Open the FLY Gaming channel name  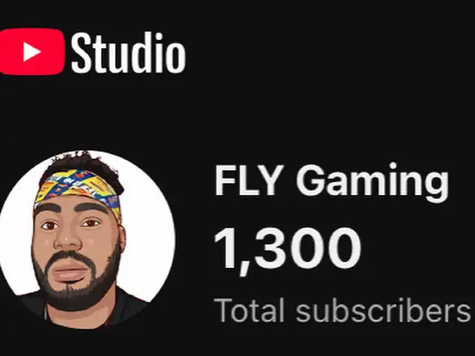click(332, 182)
